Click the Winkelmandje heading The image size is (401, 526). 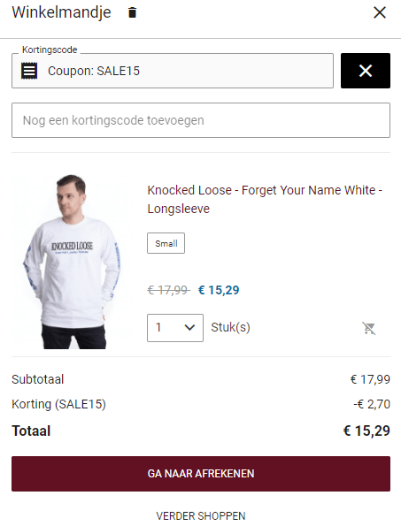click(x=61, y=12)
